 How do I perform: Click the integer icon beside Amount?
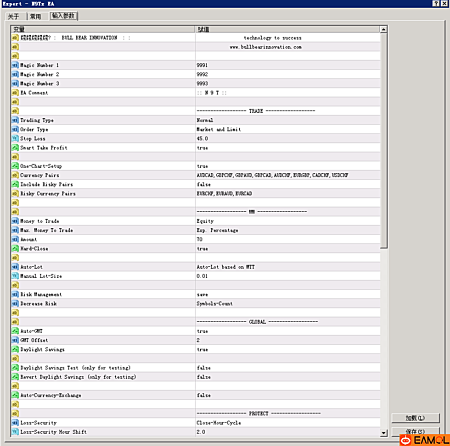click(15, 239)
